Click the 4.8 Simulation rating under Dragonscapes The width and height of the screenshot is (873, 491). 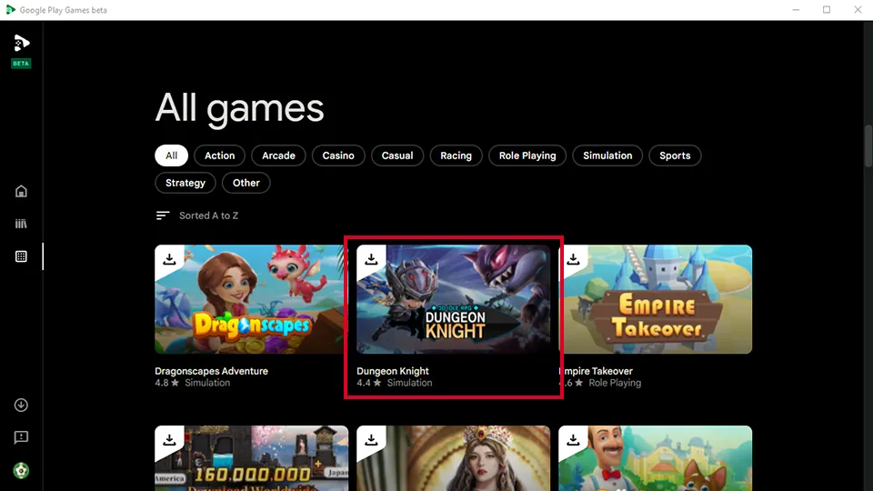click(192, 383)
